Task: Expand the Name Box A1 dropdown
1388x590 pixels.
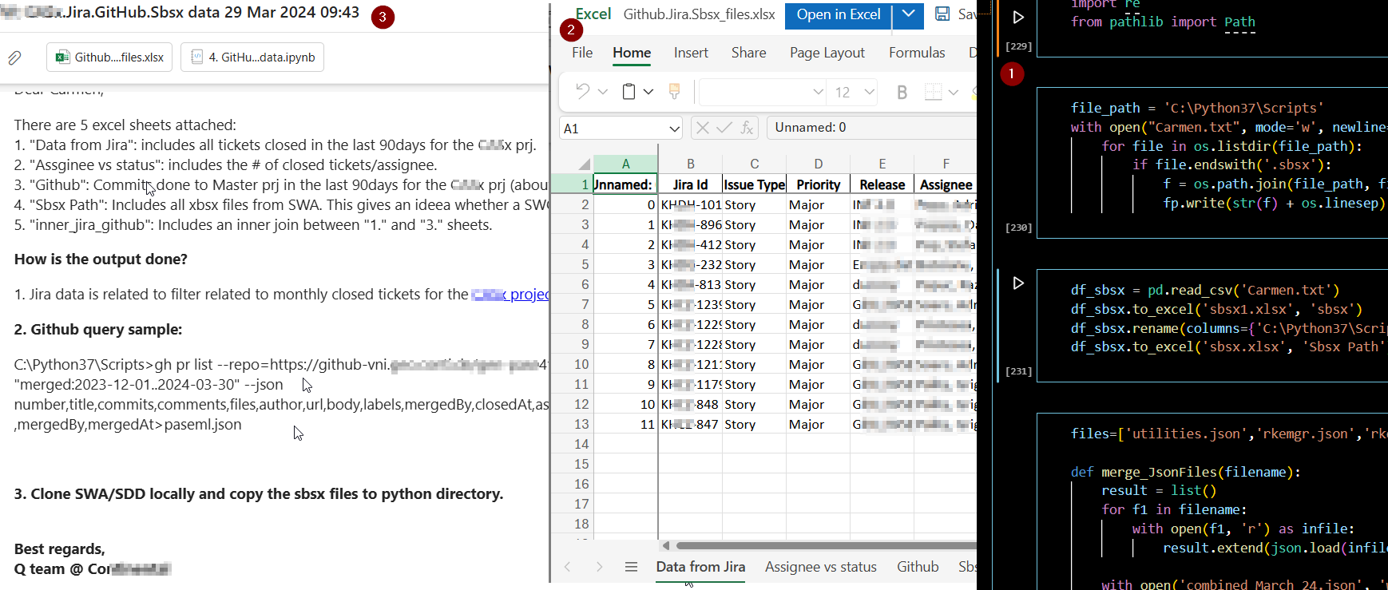Action: point(674,129)
